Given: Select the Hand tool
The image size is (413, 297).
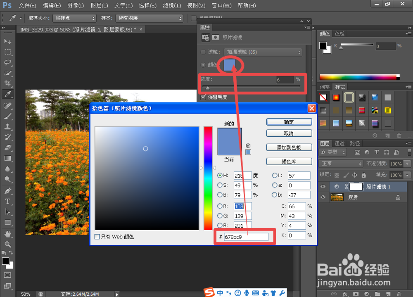Looking at the screenshot, I should tap(7, 234).
